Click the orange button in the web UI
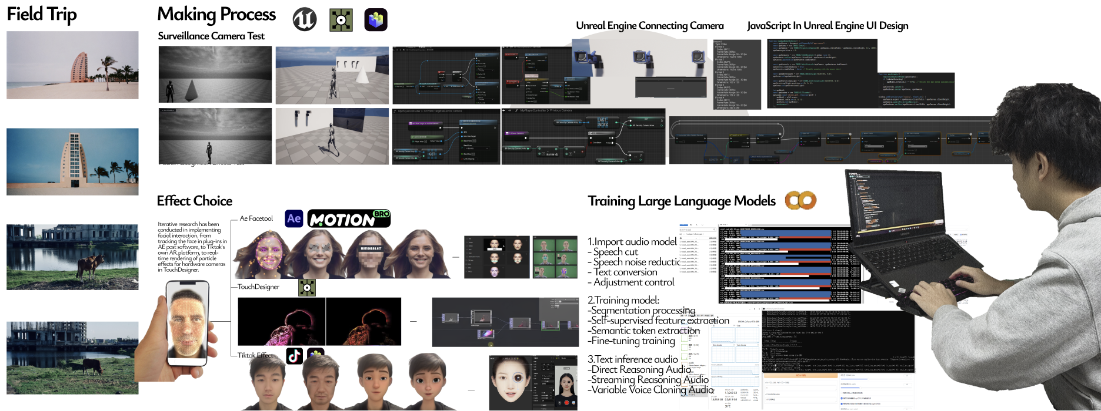The width and height of the screenshot is (1101, 411). [x=800, y=375]
